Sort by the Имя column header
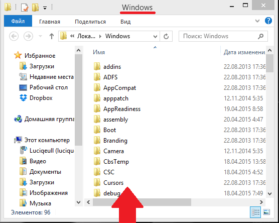 [99, 52]
